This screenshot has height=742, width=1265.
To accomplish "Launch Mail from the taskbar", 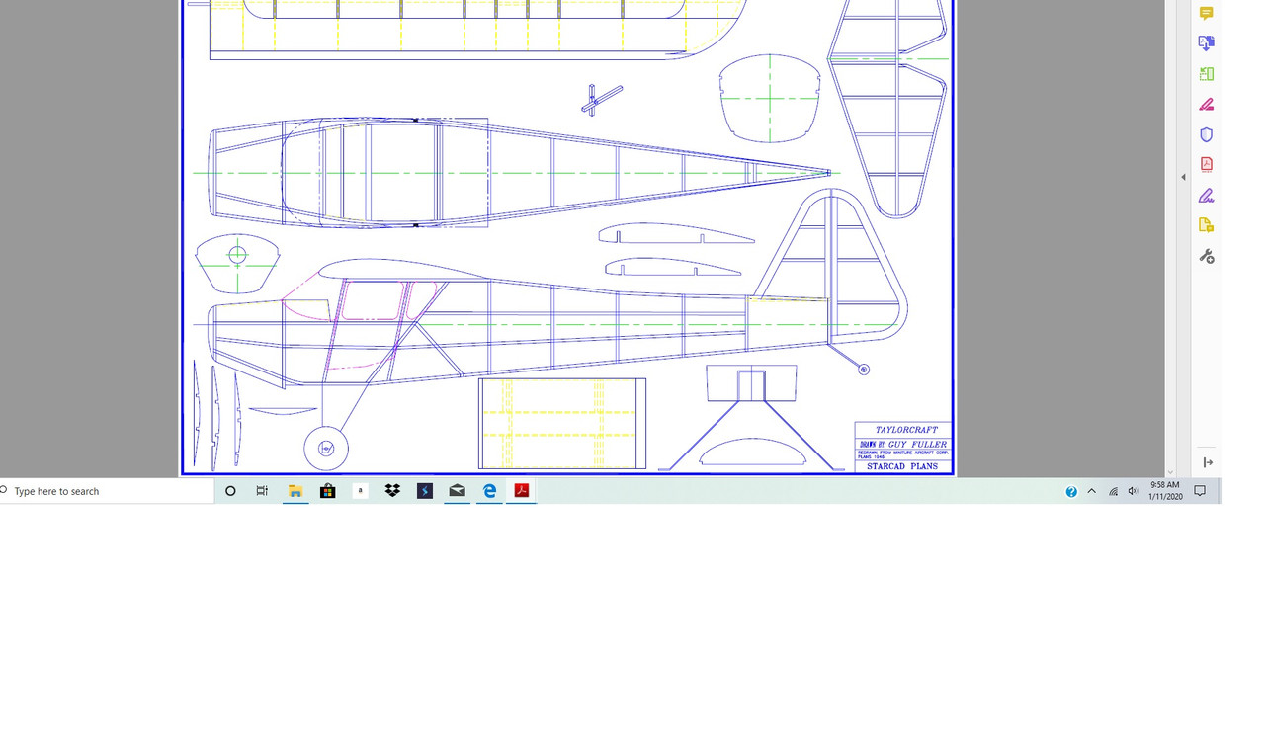I will tap(457, 491).
